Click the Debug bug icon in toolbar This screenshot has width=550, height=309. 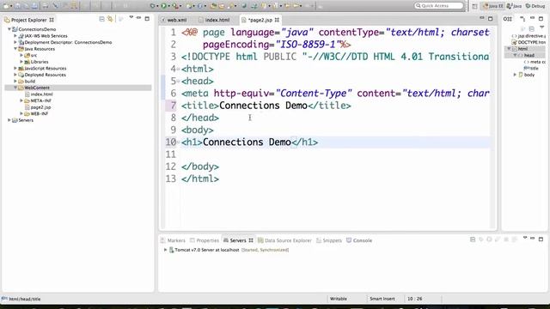tap(152, 6)
